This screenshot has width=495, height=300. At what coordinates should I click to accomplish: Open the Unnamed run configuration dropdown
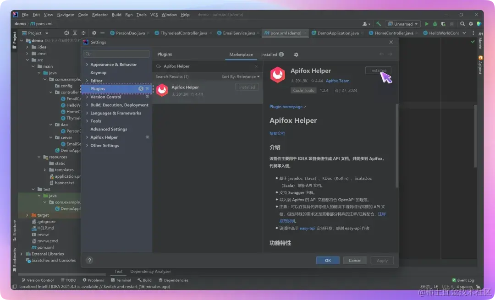(x=403, y=24)
